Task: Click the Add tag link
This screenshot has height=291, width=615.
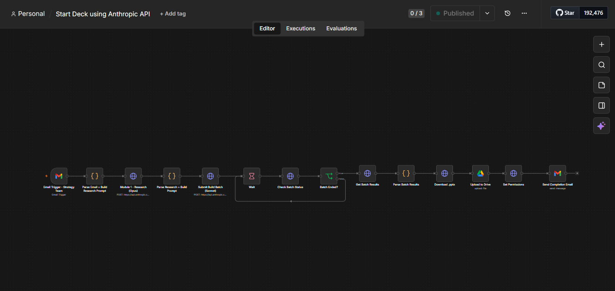Action: pyautogui.click(x=173, y=14)
